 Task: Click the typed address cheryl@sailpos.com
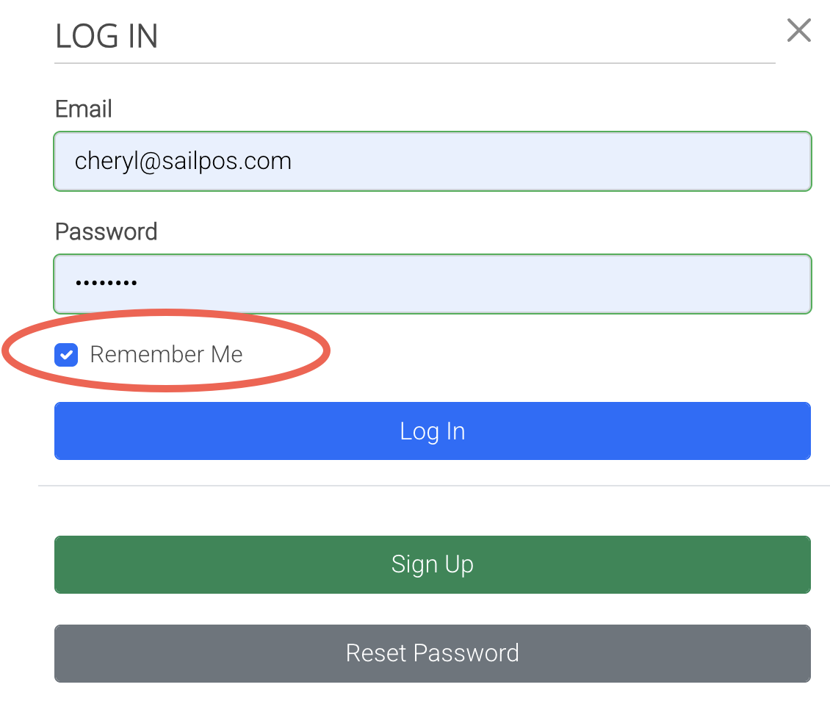(x=183, y=161)
